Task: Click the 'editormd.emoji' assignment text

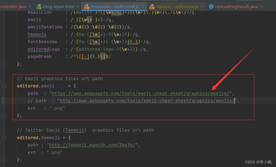Action: [x=36, y=86]
